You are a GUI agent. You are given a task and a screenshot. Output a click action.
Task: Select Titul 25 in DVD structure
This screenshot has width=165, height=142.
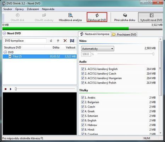40,56
